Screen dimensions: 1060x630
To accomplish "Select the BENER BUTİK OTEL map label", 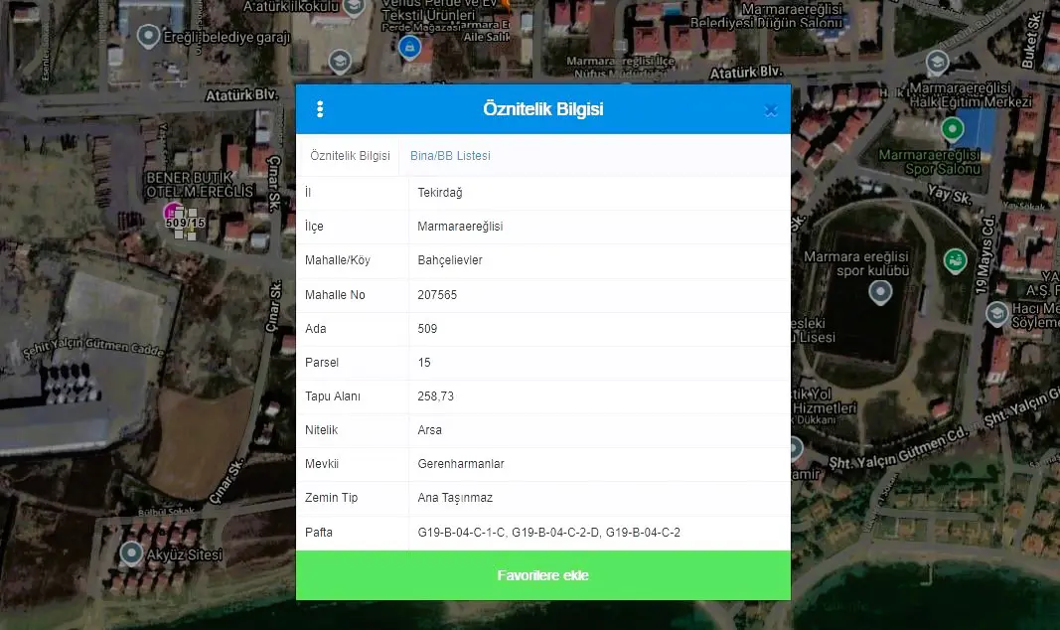I will pos(200,185).
